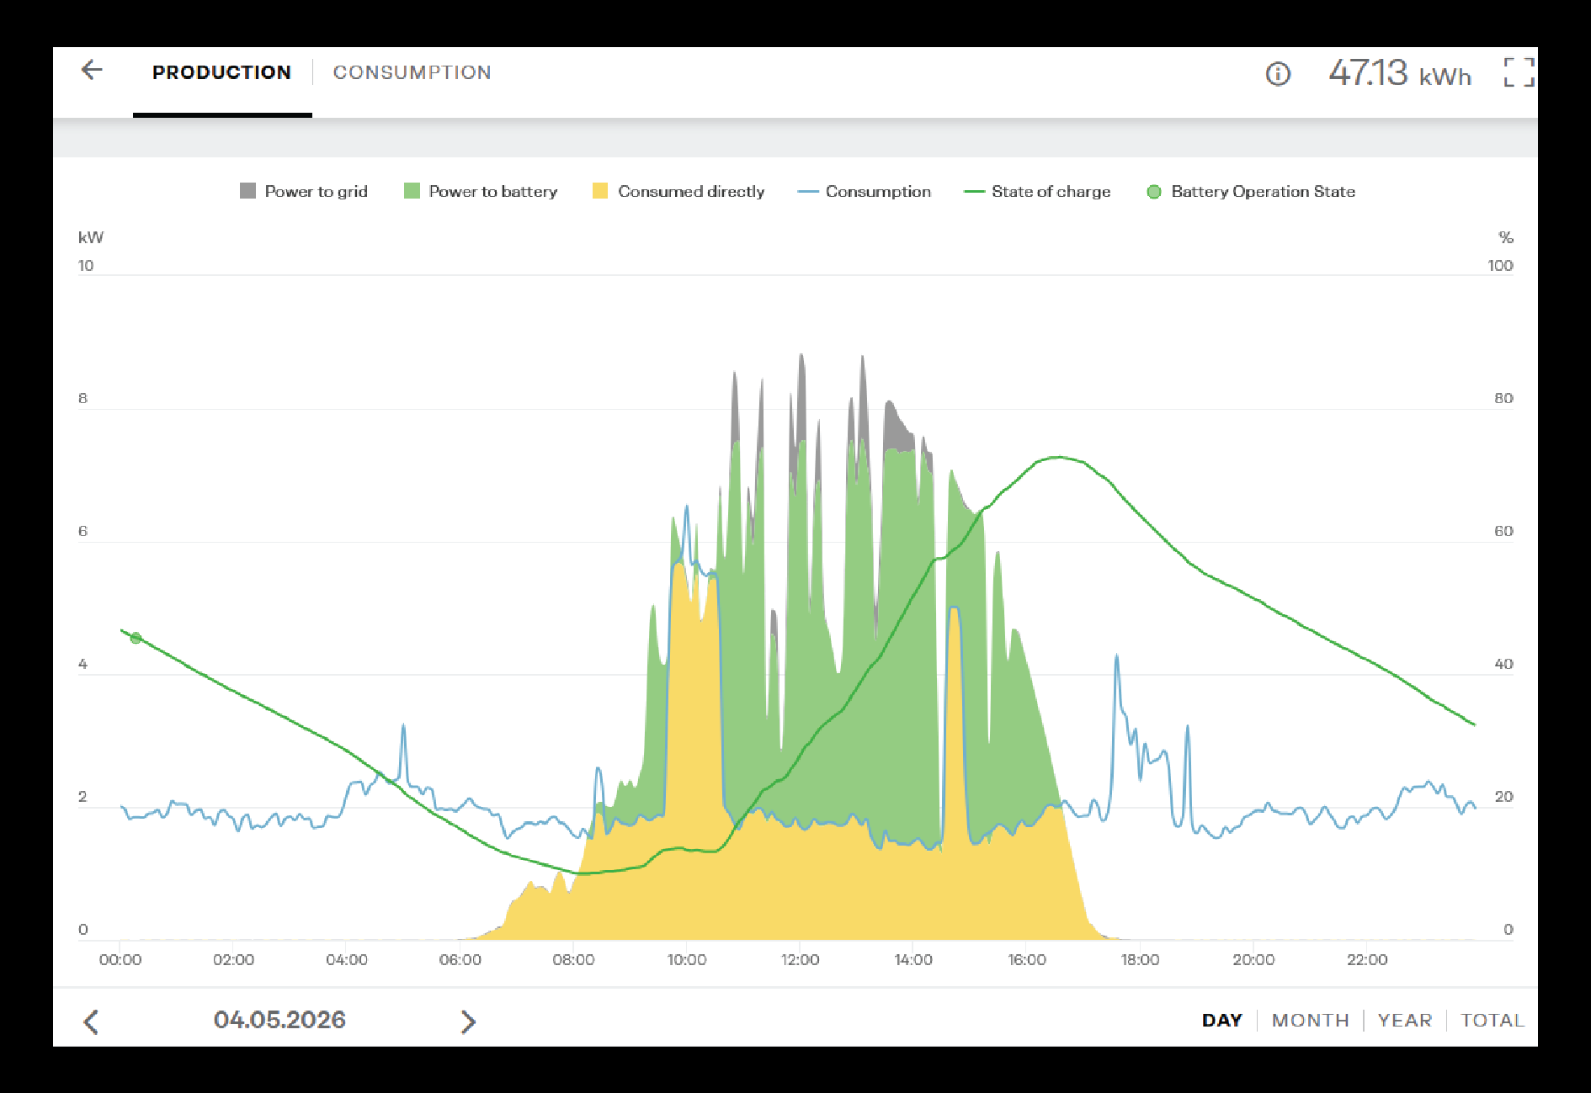Open the date picker 04.05.2026
The height and width of the screenshot is (1093, 1591).
[x=279, y=1020]
